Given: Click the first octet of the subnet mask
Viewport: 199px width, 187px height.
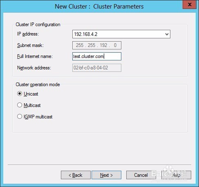Looking at the screenshot, I should coord(80,45).
